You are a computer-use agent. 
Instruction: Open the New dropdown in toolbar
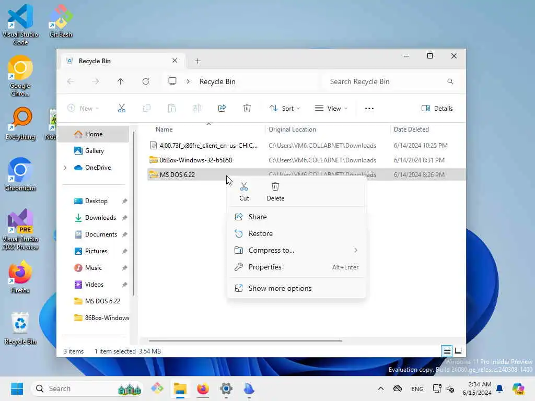[83, 109]
